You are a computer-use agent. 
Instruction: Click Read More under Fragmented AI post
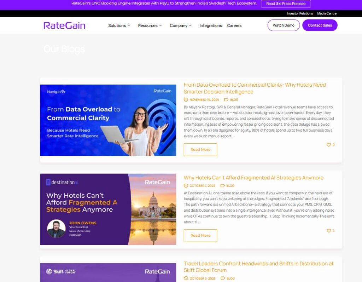click(x=200, y=236)
